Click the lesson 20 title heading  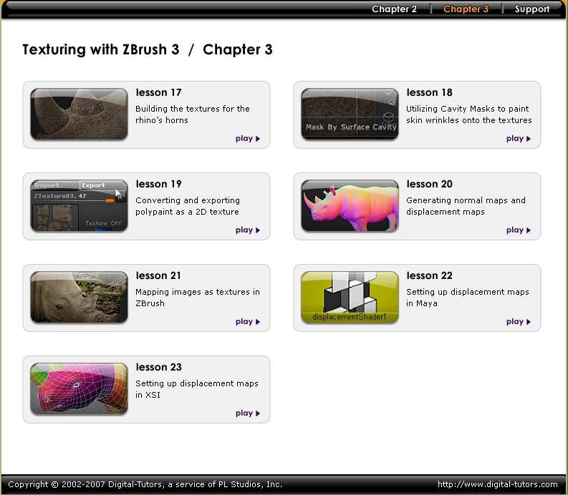[x=429, y=184]
